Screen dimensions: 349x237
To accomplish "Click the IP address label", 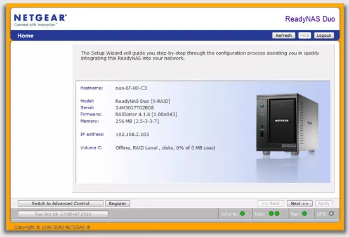I will [93, 134].
